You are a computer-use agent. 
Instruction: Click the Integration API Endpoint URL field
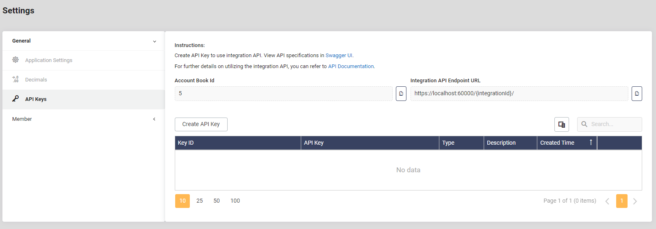tap(519, 94)
